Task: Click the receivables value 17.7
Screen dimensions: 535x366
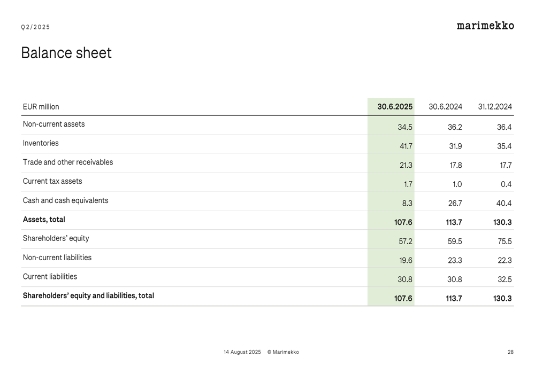Action: 506,165
